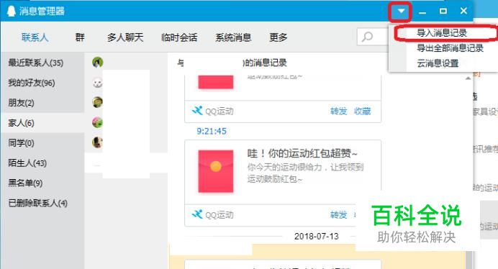The height and width of the screenshot is (269, 498).
Task: Click 转发 under the upper QQ运动 card
Action: pos(338,111)
